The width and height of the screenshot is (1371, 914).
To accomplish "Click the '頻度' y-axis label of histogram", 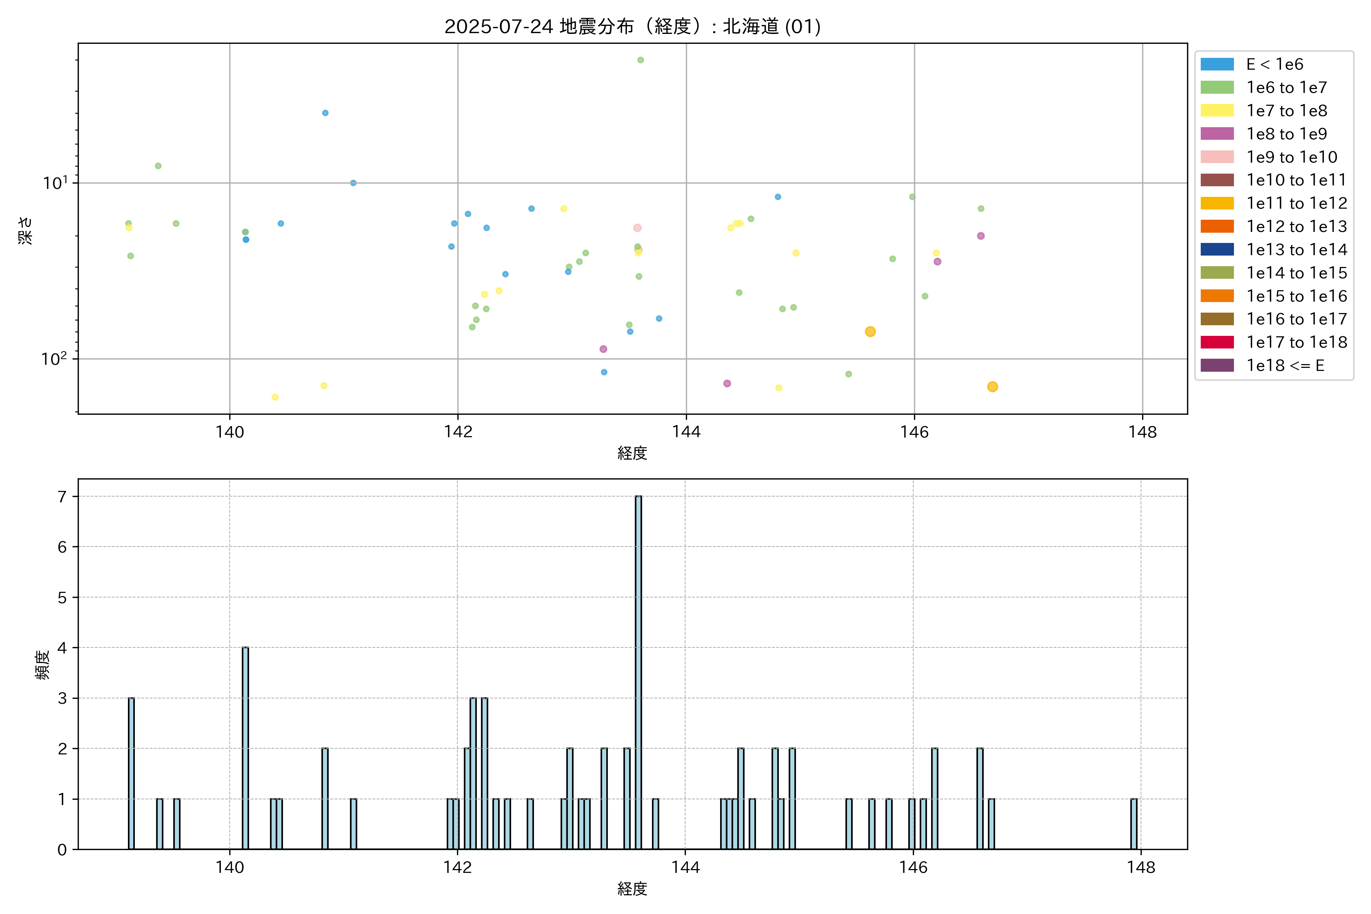I will coord(43,665).
